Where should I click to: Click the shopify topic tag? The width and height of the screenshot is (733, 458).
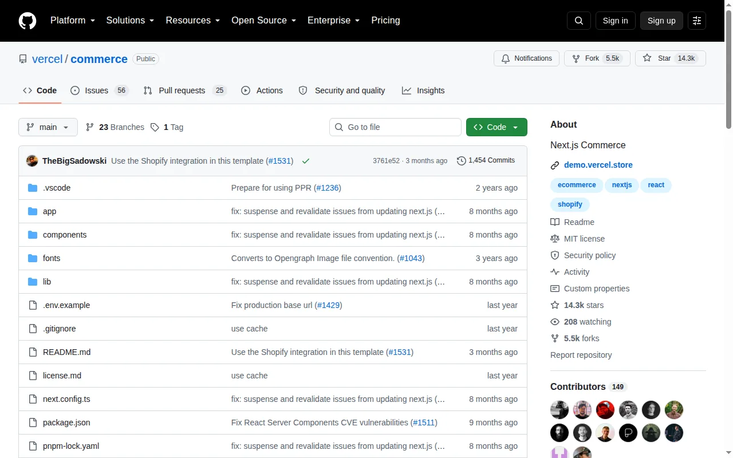coord(570,204)
